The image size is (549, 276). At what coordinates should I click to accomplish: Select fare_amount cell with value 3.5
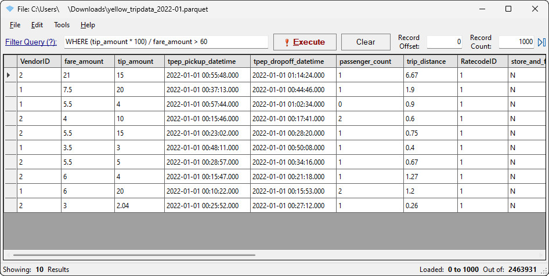(x=88, y=148)
